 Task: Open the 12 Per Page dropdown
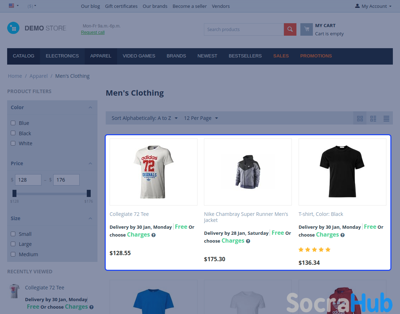coord(201,118)
